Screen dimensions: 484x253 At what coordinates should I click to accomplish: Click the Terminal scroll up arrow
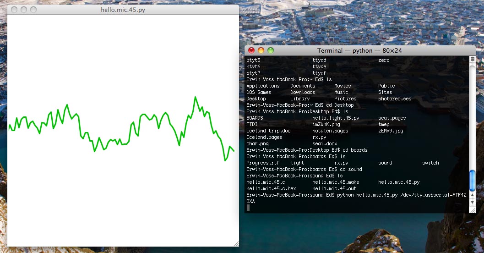472,195
